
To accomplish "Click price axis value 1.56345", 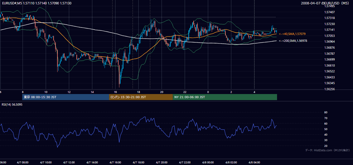I will point(330,83).
